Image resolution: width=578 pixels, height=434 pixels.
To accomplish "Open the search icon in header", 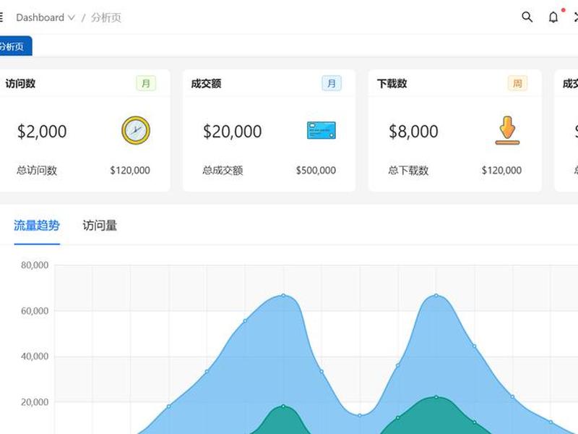I will [527, 17].
